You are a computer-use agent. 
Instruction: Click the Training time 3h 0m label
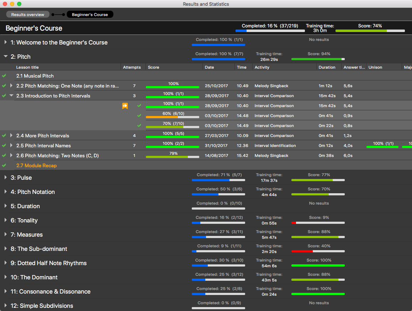(320, 28)
